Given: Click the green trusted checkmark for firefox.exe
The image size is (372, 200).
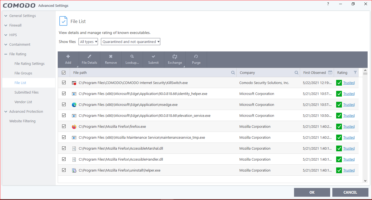Looking at the screenshot, I should (339, 126).
